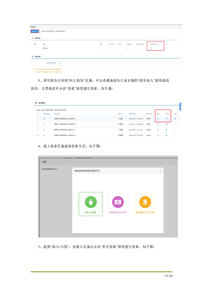Click the view icon in bid row 2
Image resolution: width=203 pixels, height=288 pixels.
coord(158,124)
